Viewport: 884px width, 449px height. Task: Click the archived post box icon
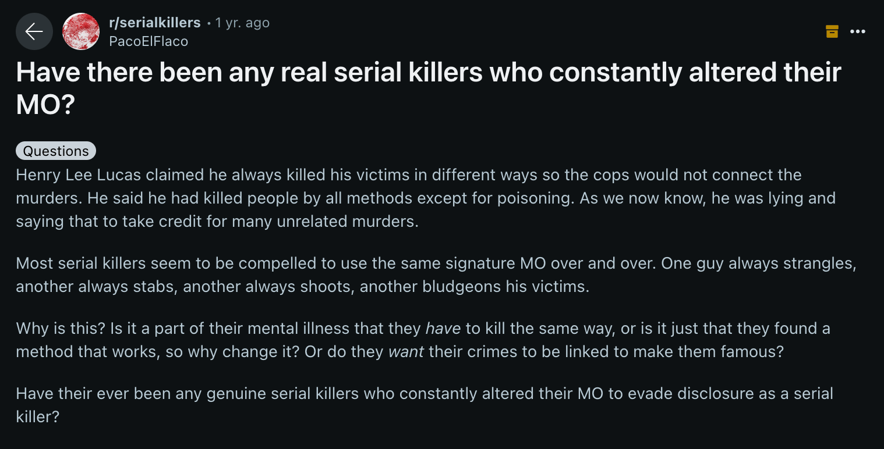click(832, 31)
